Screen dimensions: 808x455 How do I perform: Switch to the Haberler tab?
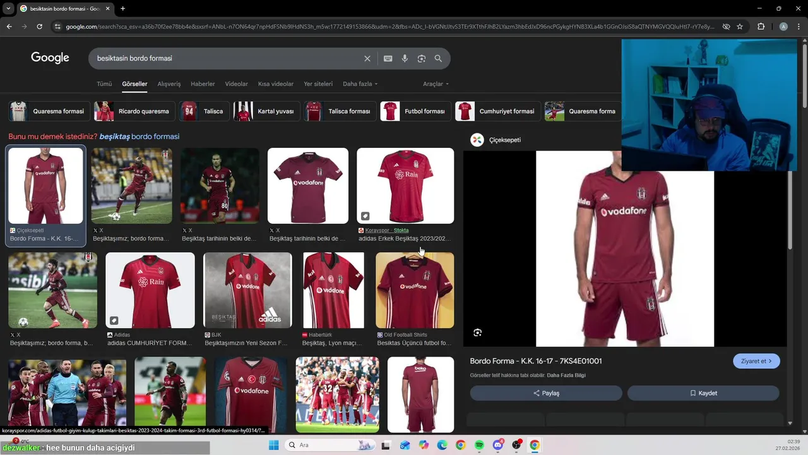click(x=203, y=84)
